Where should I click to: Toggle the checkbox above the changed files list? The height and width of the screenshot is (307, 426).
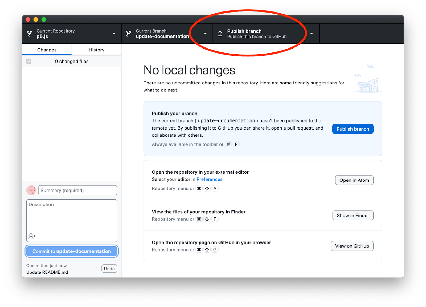pos(29,61)
